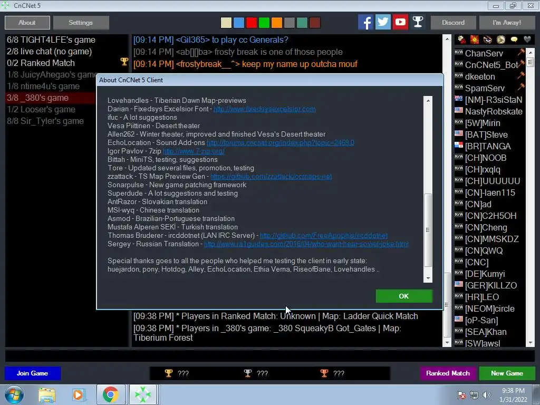The image size is (540, 405).
Task: Click the yellow speech bubble icon
Action: (x=514, y=40)
